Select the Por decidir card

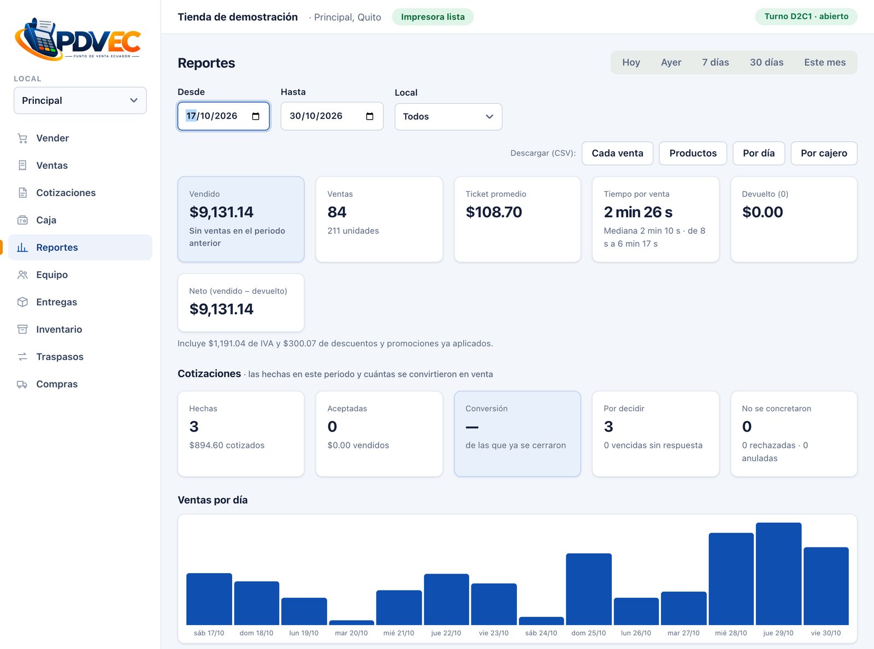(655, 434)
